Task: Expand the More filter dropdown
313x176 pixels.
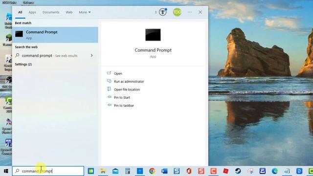Action: (85, 12)
